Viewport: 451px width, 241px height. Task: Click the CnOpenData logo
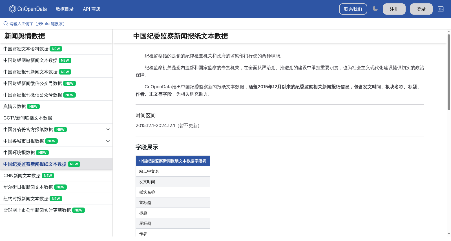[x=28, y=9]
